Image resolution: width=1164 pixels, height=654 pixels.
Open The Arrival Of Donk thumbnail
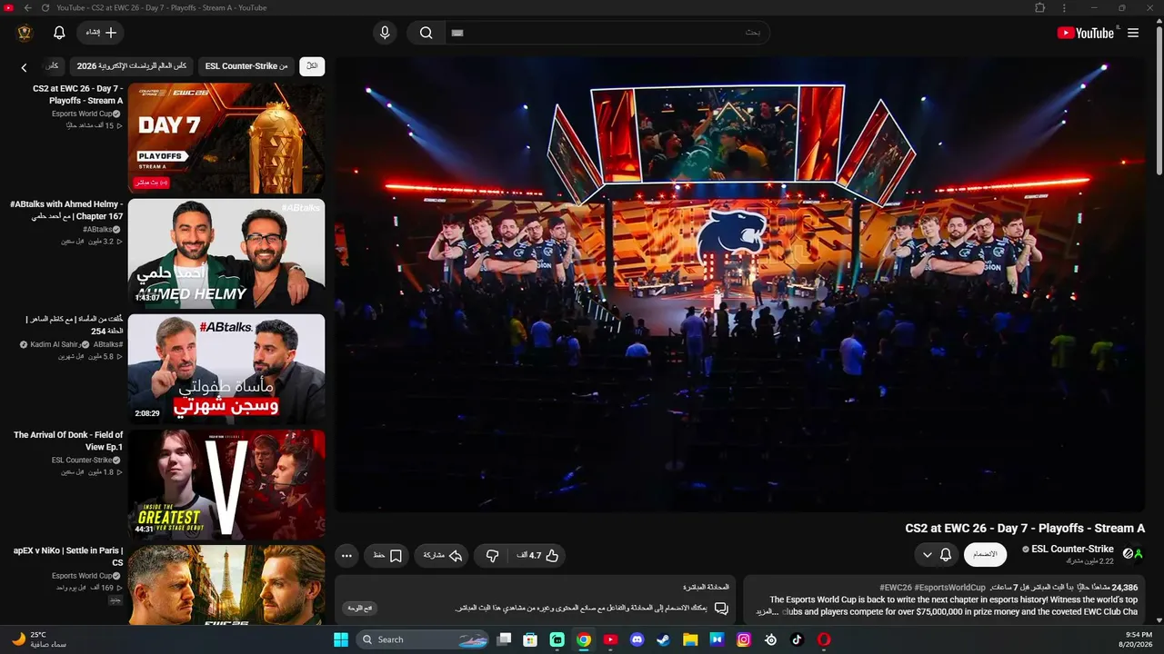pyautogui.click(x=226, y=484)
